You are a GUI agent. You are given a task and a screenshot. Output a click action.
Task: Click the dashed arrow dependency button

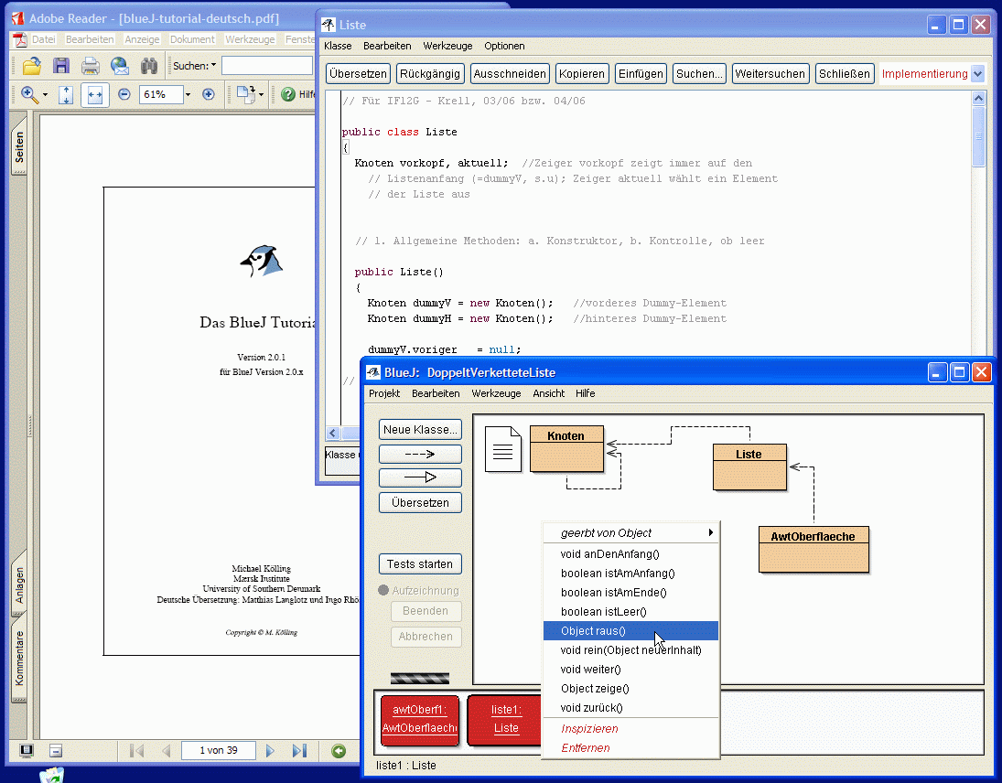click(x=420, y=454)
